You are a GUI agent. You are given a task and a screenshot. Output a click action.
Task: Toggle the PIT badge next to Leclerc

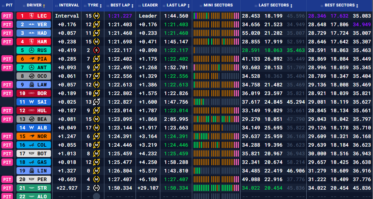(x=7, y=16)
